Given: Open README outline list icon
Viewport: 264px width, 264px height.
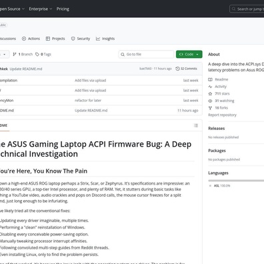Looking at the screenshot, I should point(196,125).
